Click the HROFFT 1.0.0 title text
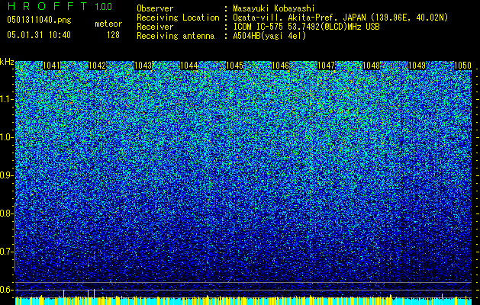The image size is (480, 305). point(60,6)
